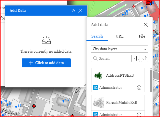Click address point 35 on the map

point(123,15)
